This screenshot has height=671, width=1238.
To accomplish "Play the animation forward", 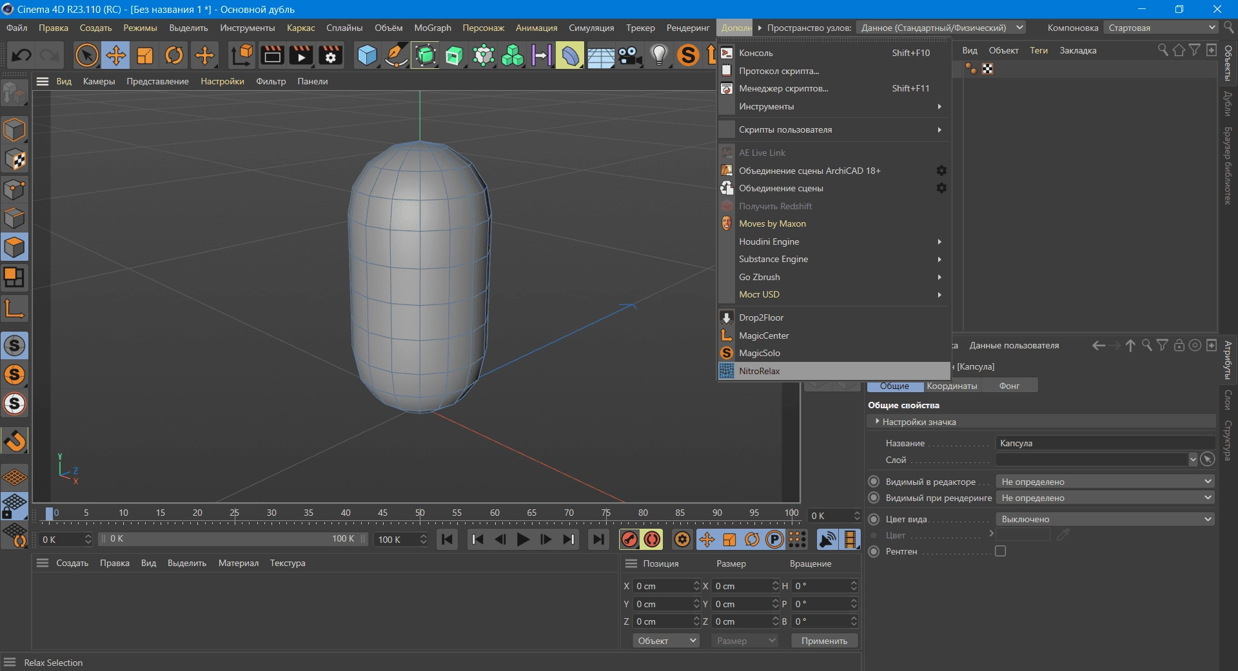I will tap(523, 540).
